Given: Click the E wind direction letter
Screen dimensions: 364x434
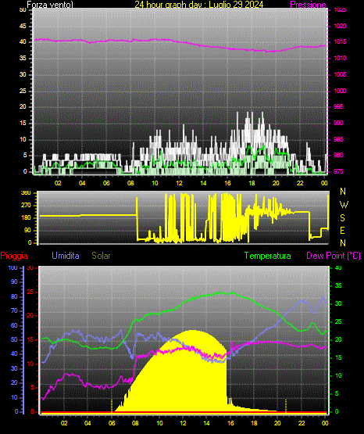Looking at the screenshot, I should pos(342,230).
